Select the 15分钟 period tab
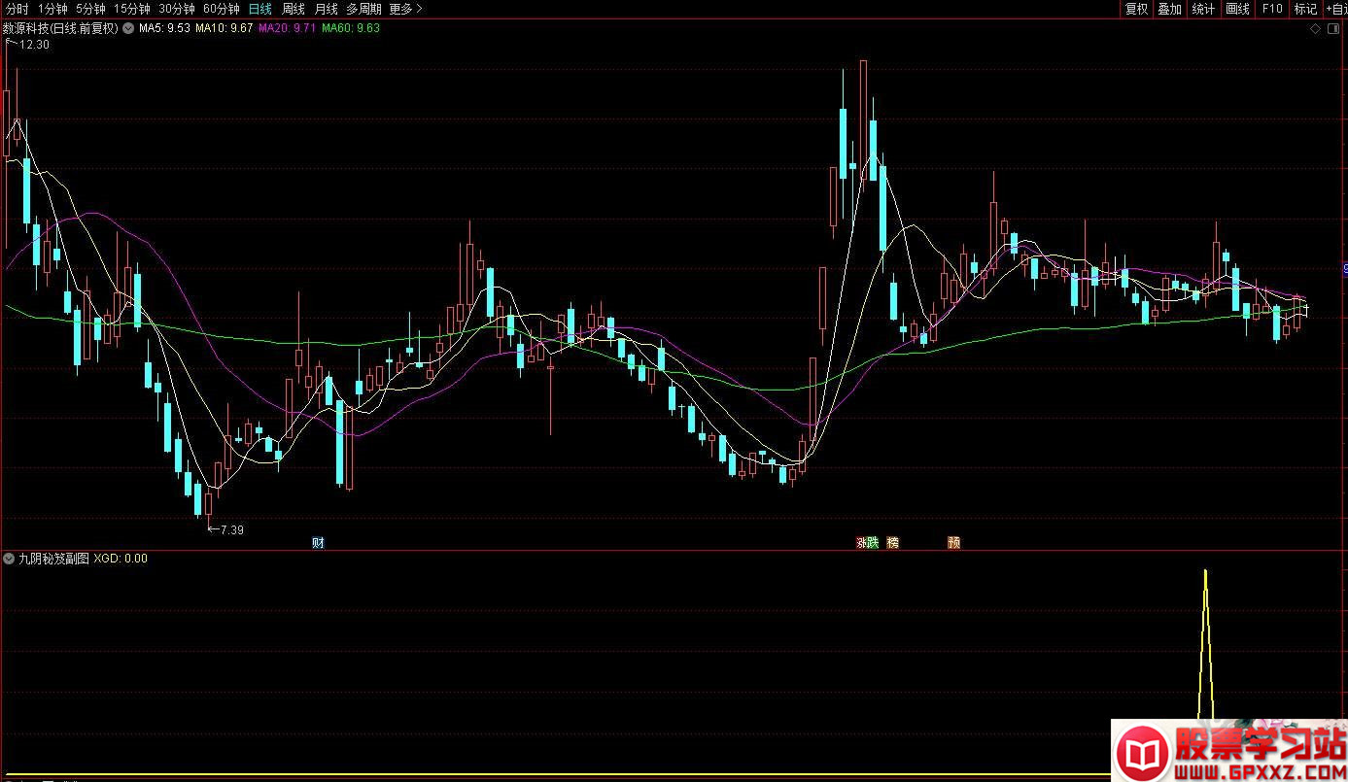The width and height of the screenshot is (1348, 782). (131, 9)
